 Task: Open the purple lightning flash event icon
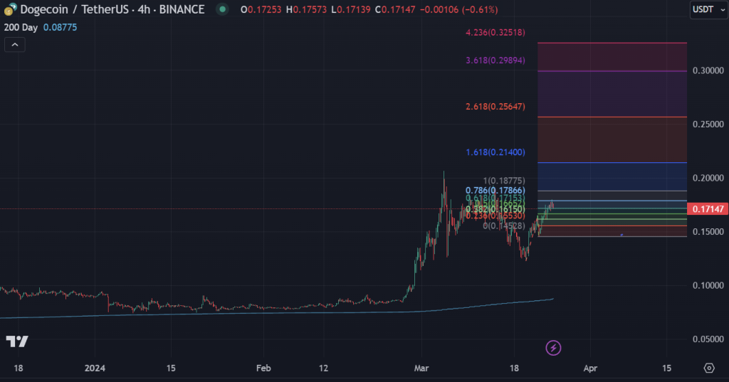tap(553, 348)
